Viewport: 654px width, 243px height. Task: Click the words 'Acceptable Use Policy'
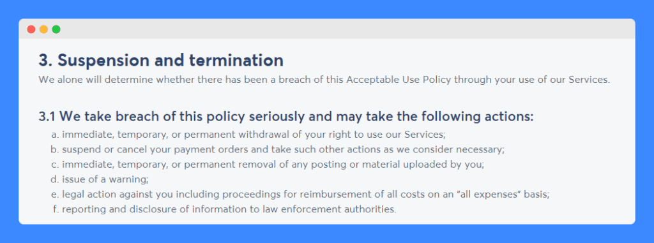(399, 80)
